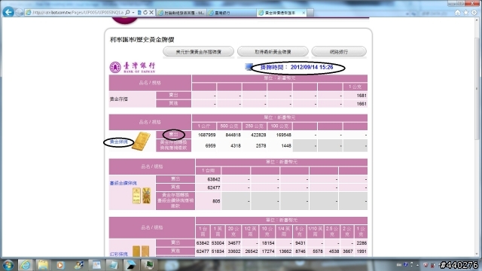Image resolution: width=482 pixels, height=271 pixels.
Task: Open the IE Tools gear icon
Action: pos(474,13)
